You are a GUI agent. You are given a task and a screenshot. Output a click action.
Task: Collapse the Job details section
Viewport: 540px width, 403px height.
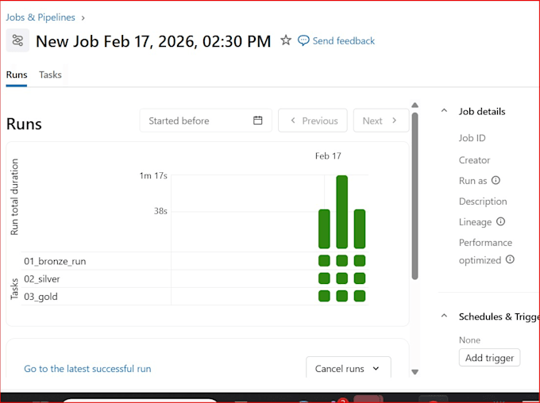tap(444, 111)
